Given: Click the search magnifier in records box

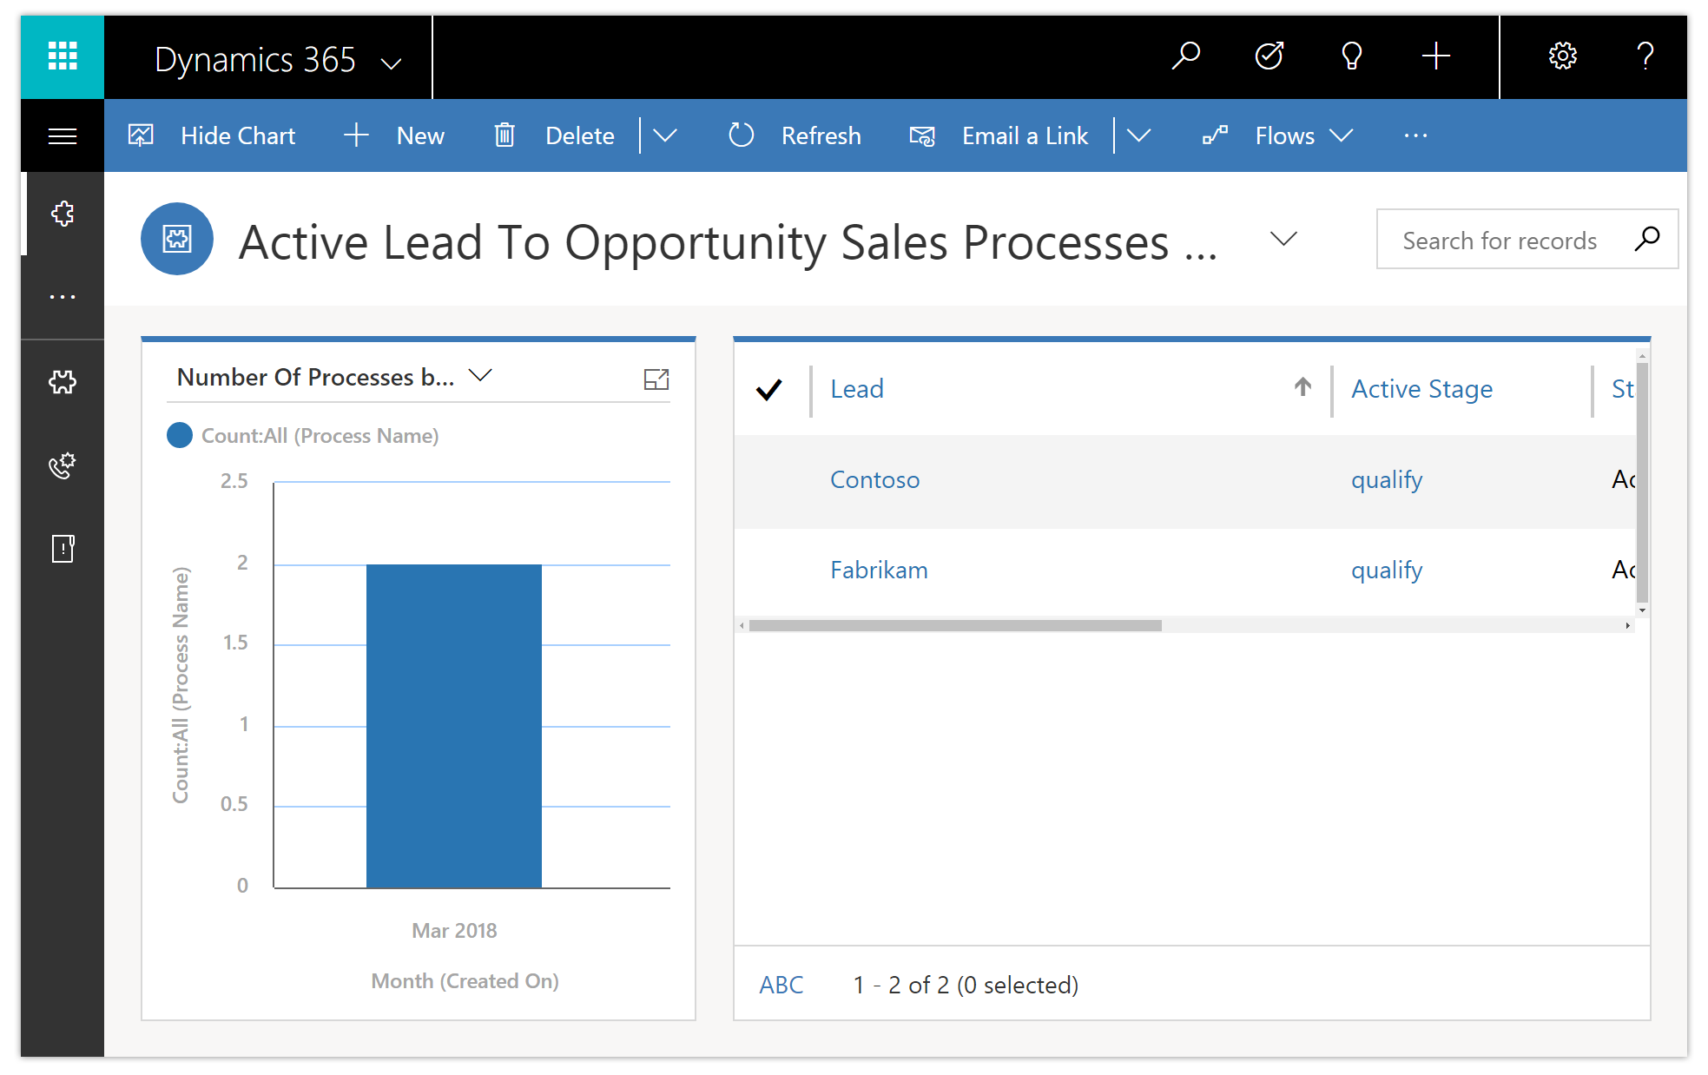Looking at the screenshot, I should point(1646,239).
